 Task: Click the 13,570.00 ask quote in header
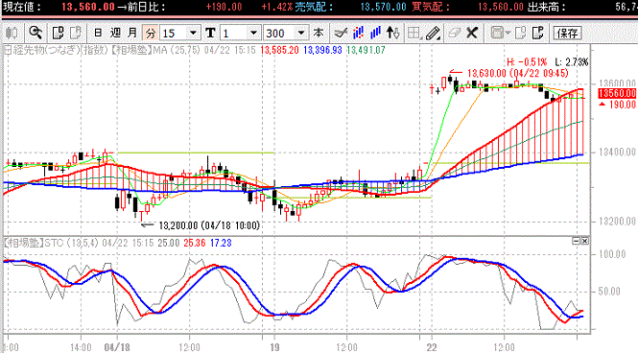[x=384, y=7]
